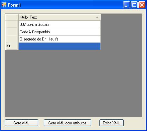This screenshot has width=147, height=131.
Task: Sort by titulo_Text column header
Action: pos(60,17)
